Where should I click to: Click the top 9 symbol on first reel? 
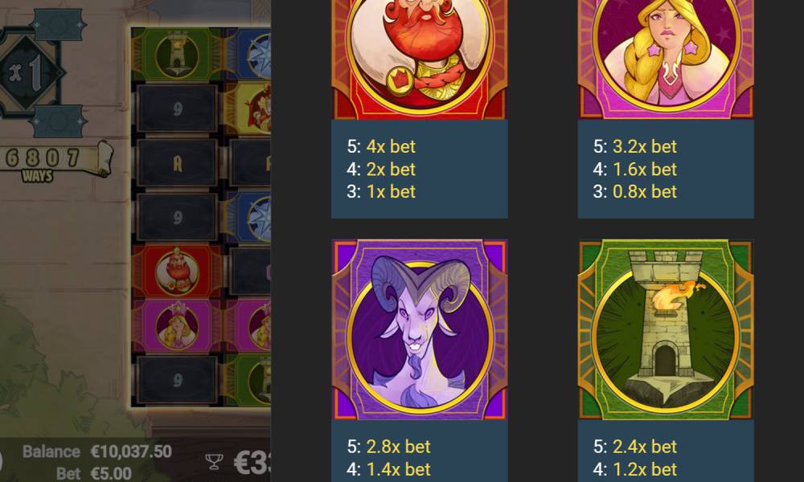tap(178, 108)
